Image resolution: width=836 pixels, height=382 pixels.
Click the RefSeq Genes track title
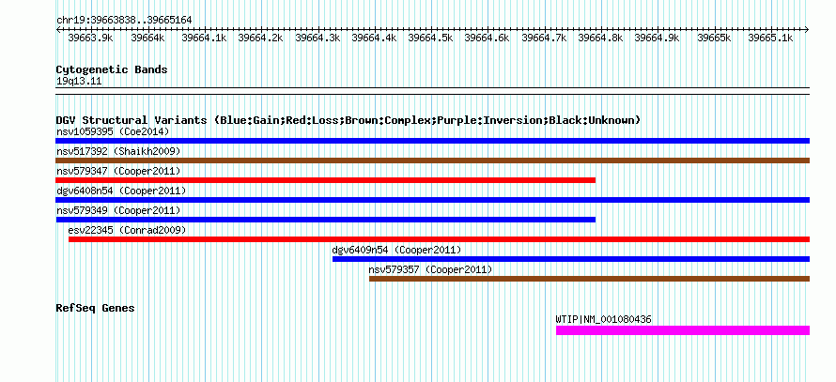[95, 308]
